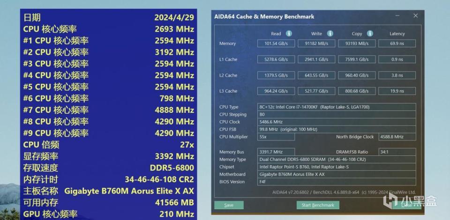Select L2 Cache latency 3.8 ns

[x=397, y=75]
